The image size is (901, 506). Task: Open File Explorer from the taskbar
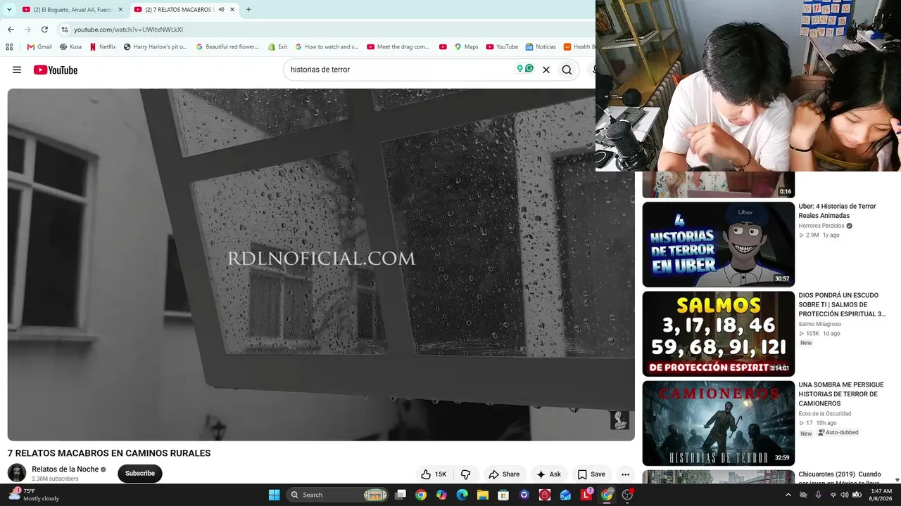click(x=482, y=495)
